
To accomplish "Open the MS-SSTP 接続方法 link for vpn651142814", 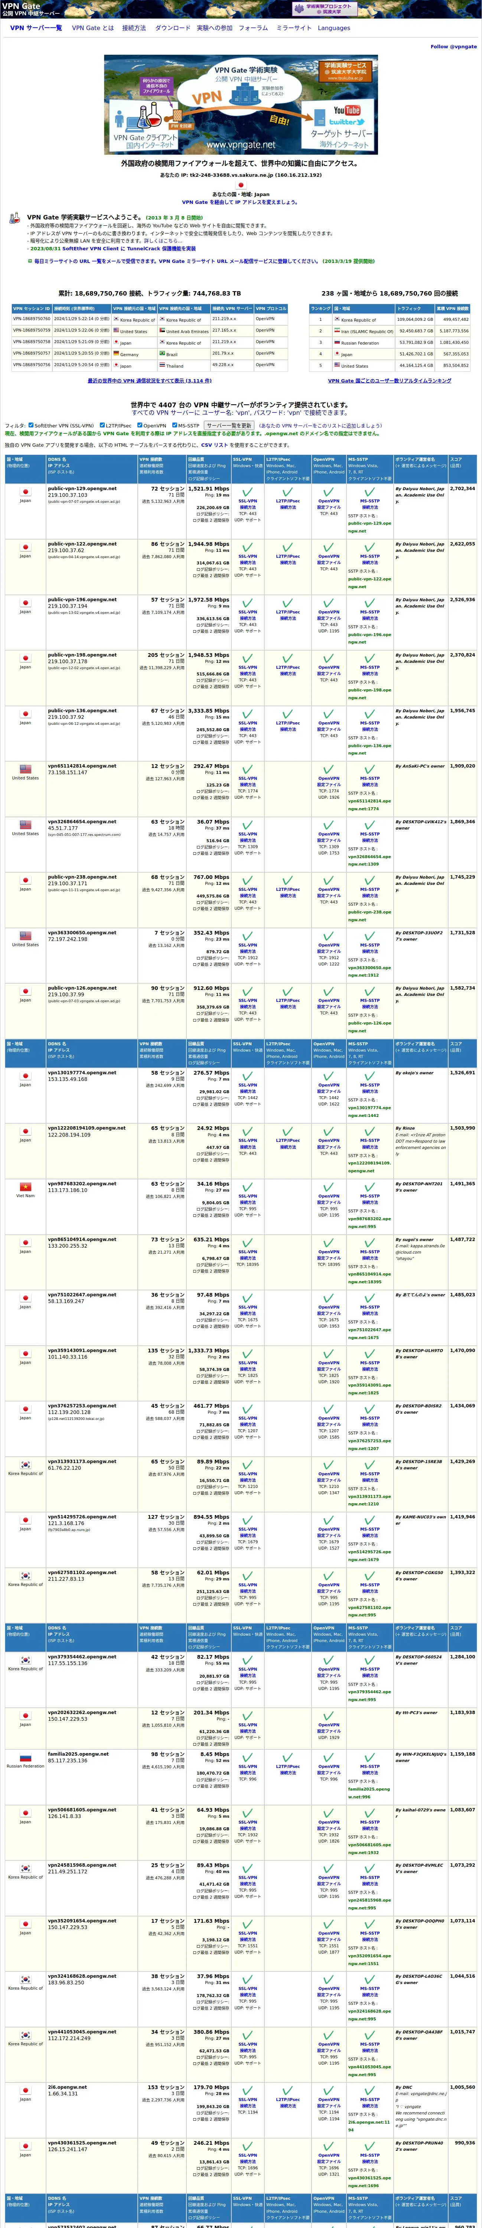I will point(369,785).
